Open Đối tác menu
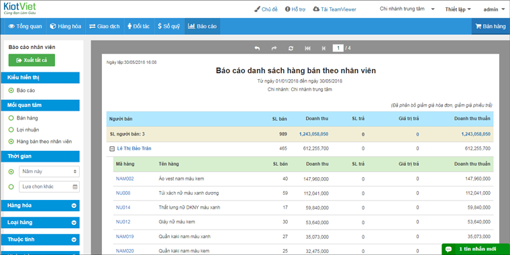510x255 pixels. pyautogui.click(x=138, y=26)
